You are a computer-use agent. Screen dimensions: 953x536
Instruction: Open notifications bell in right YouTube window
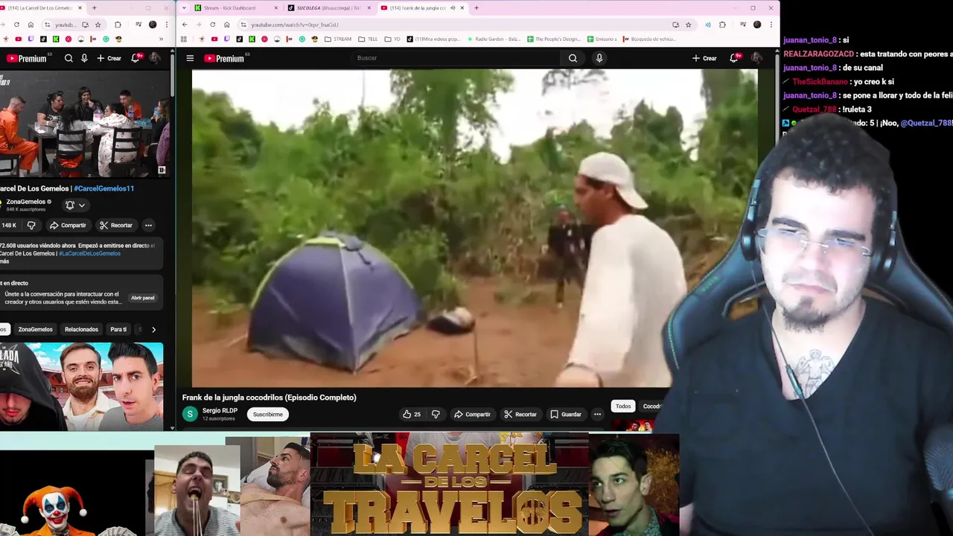(733, 58)
